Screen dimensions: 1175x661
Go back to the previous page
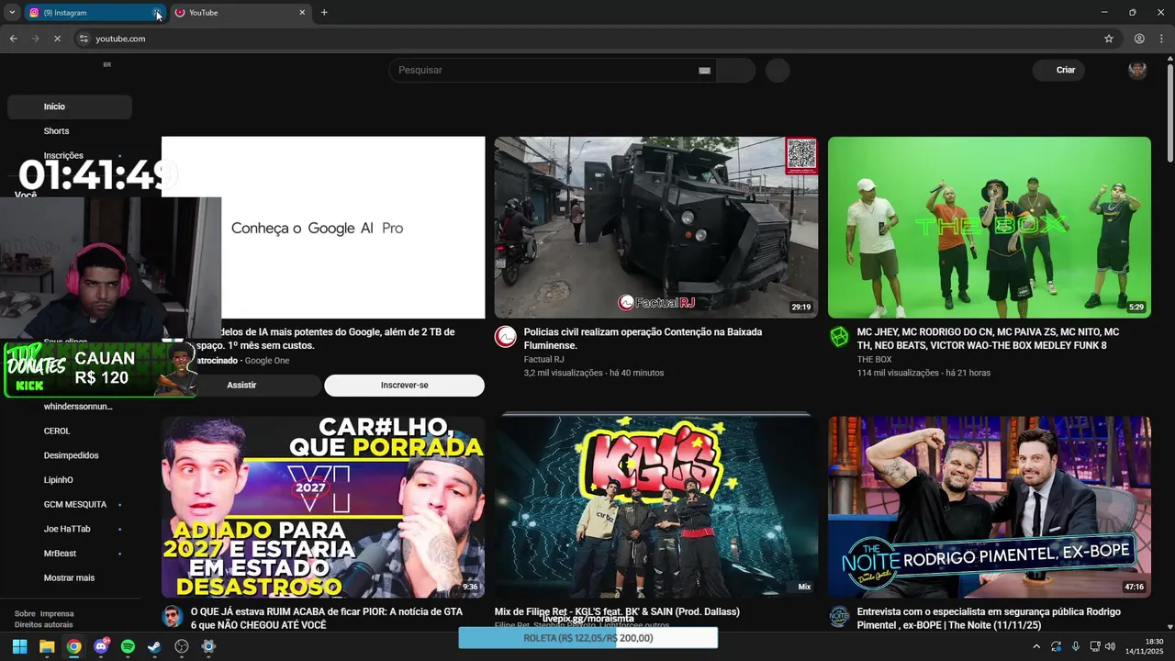(x=13, y=39)
